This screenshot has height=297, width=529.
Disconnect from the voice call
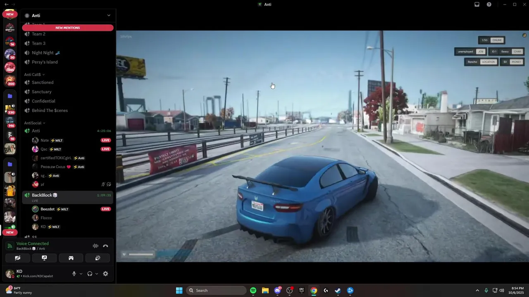click(x=105, y=246)
